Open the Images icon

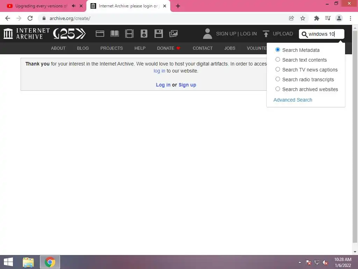pyautogui.click(x=173, y=34)
